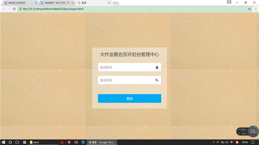259x145 pixels.
Task: Reload the login page
Action: click(x=14, y=9)
